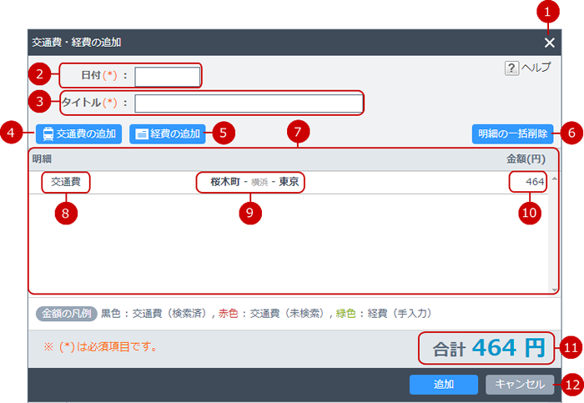Click the train icon 交通費の追加 button
The image size is (584, 403).
(x=79, y=133)
